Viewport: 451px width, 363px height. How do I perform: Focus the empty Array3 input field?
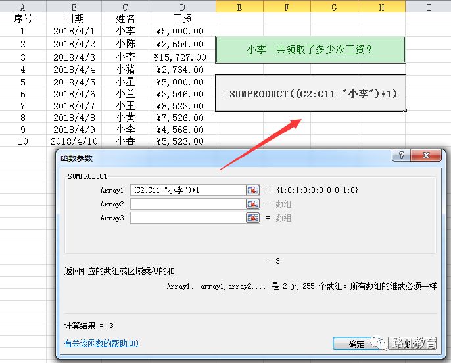(187, 218)
